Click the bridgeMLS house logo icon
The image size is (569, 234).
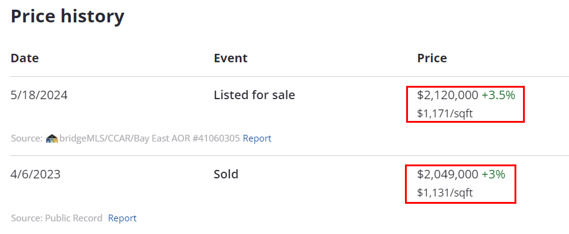(52, 138)
